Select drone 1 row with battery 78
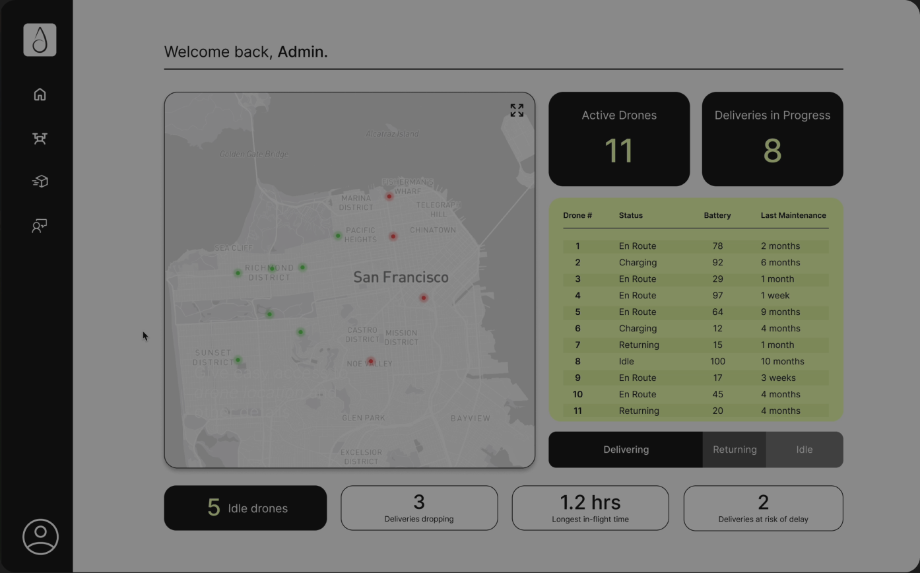Viewport: 920px width, 573px height. [x=696, y=246]
